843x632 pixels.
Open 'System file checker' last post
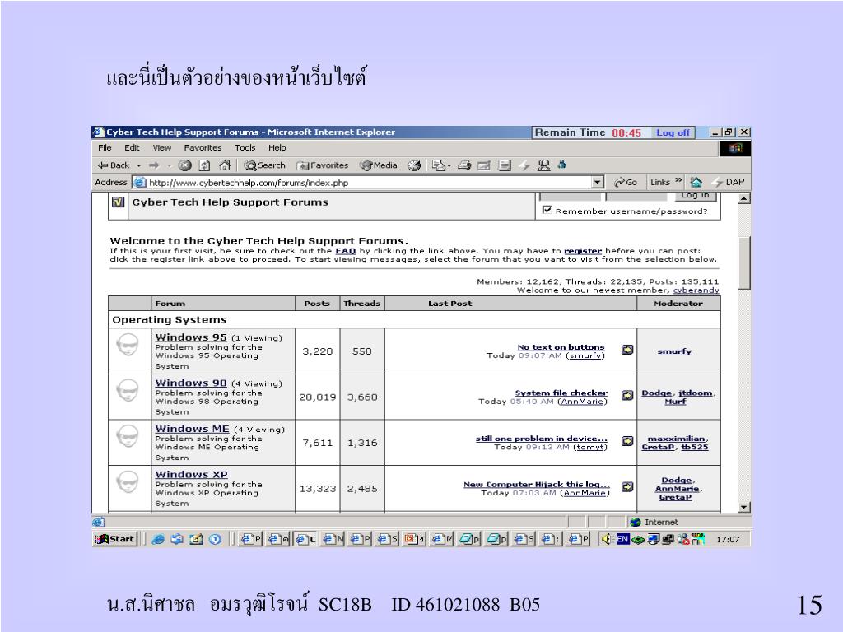coord(561,393)
